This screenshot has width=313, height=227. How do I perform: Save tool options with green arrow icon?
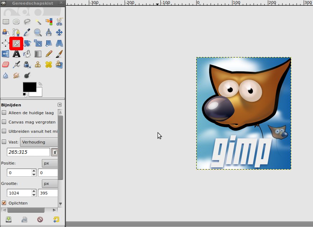[8, 219]
